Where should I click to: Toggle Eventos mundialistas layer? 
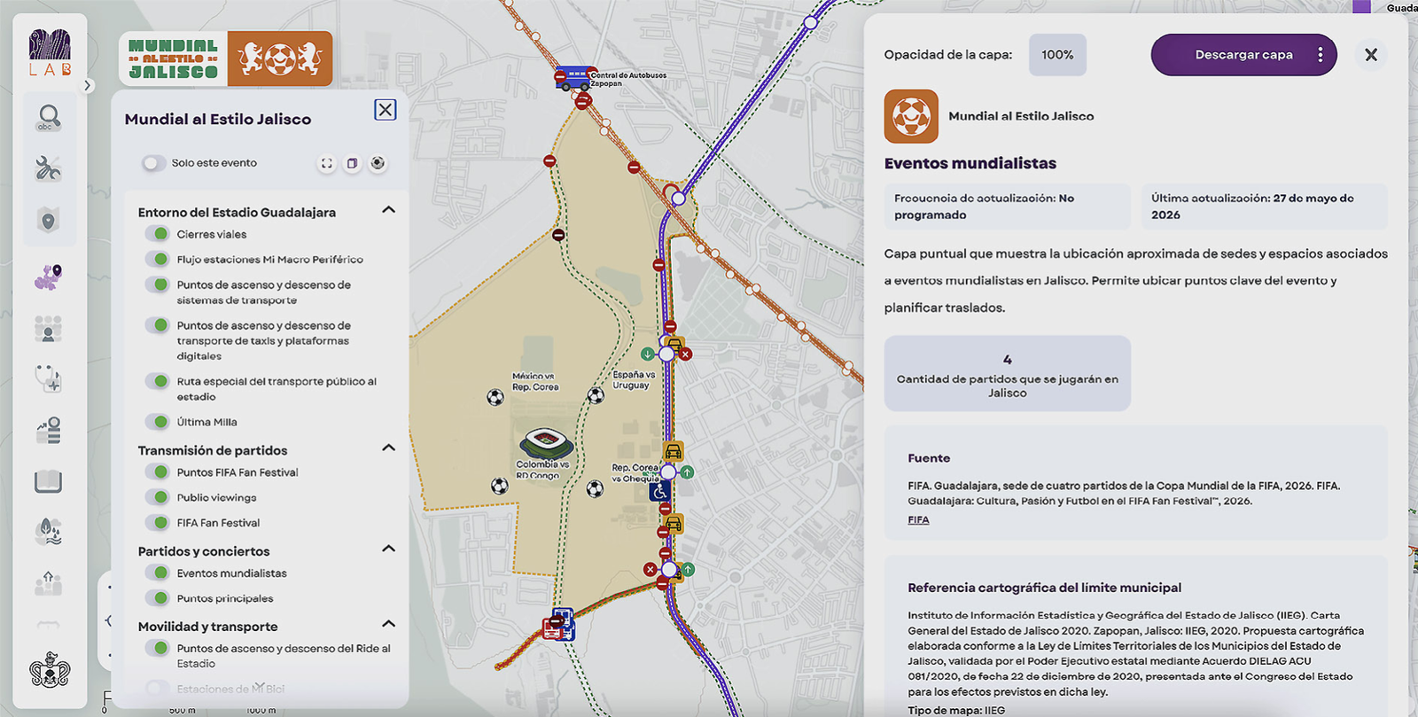158,573
